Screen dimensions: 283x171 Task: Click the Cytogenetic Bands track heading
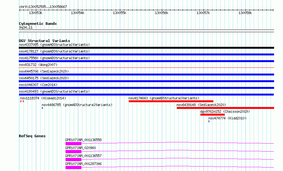click(x=38, y=24)
